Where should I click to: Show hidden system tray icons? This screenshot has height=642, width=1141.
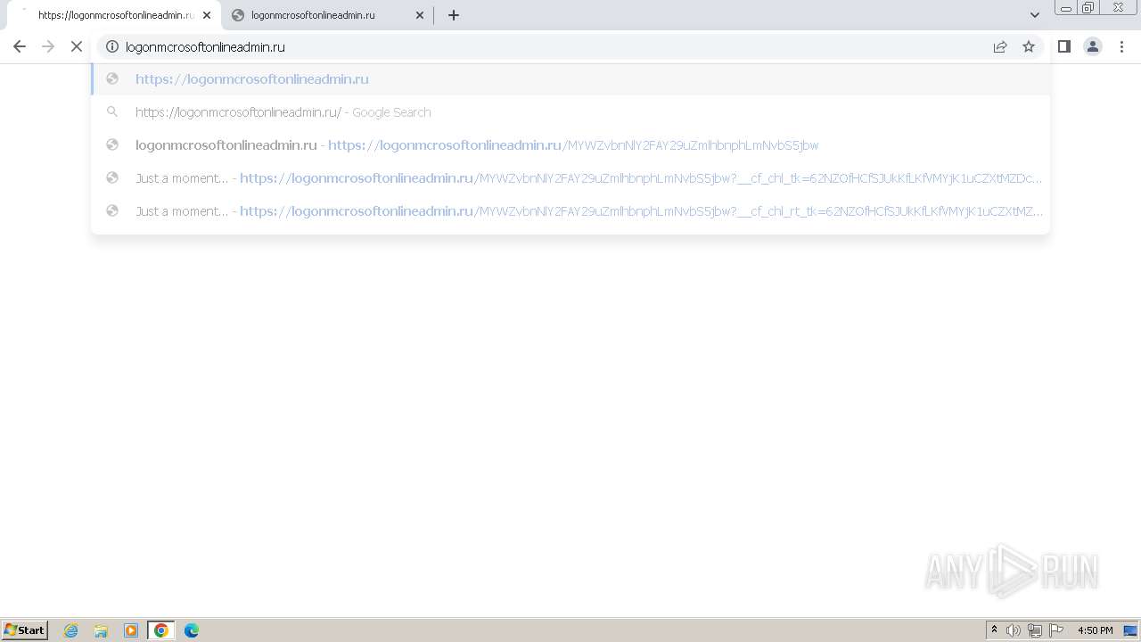994,630
